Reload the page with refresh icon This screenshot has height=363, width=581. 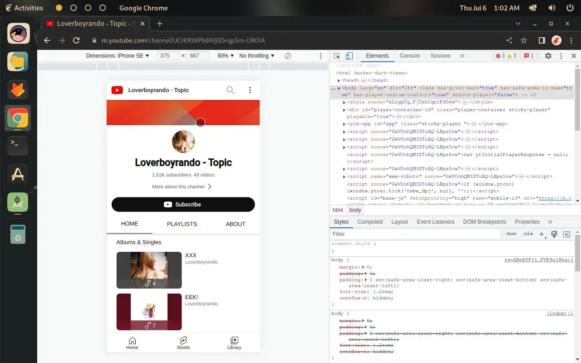click(x=76, y=40)
